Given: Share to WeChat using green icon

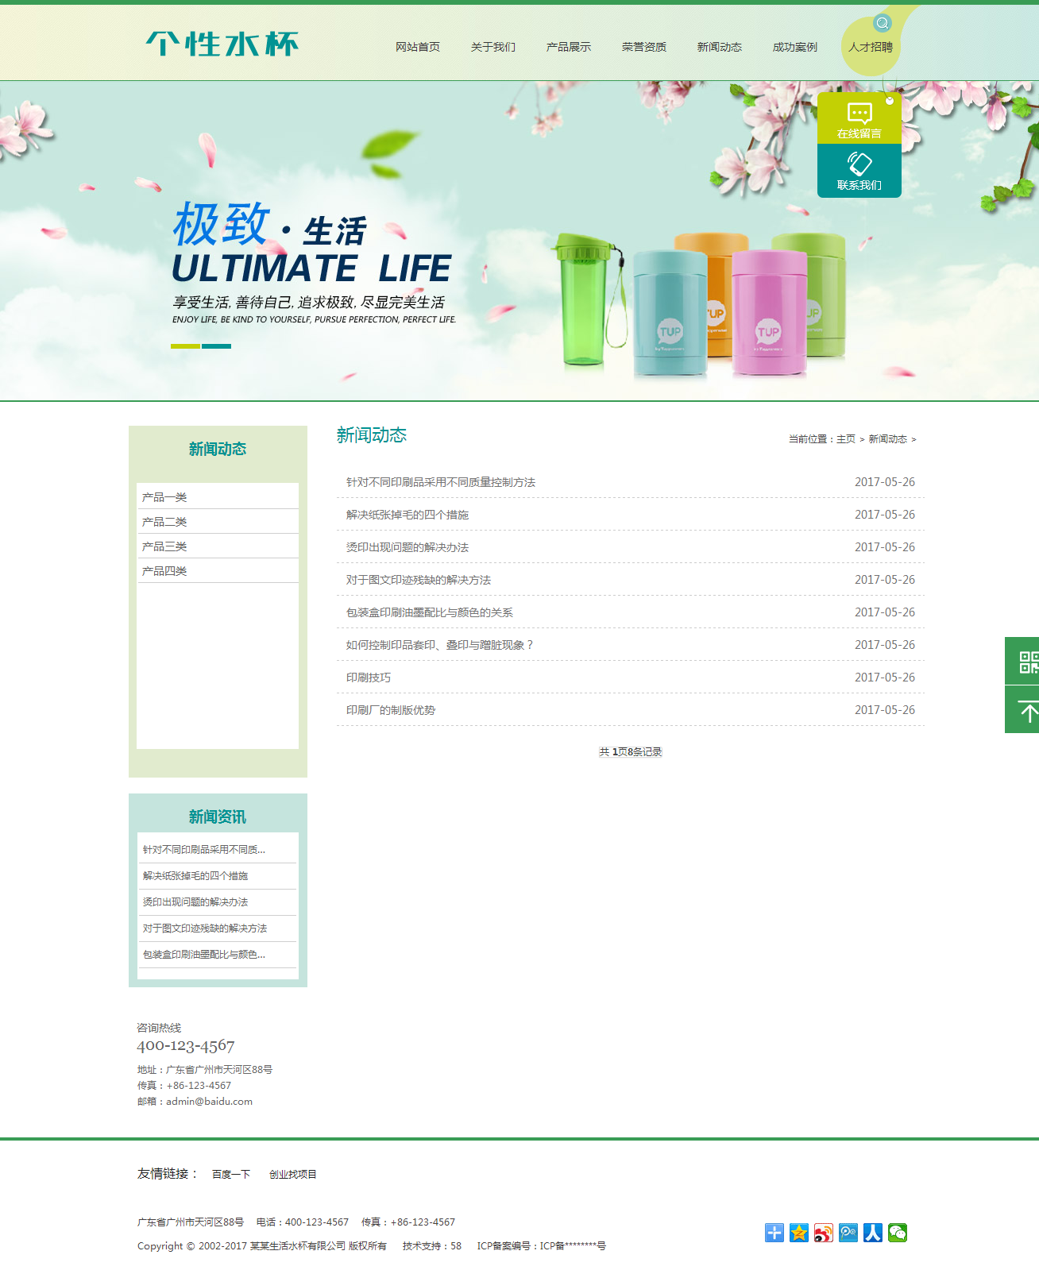Looking at the screenshot, I should coord(898,1233).
